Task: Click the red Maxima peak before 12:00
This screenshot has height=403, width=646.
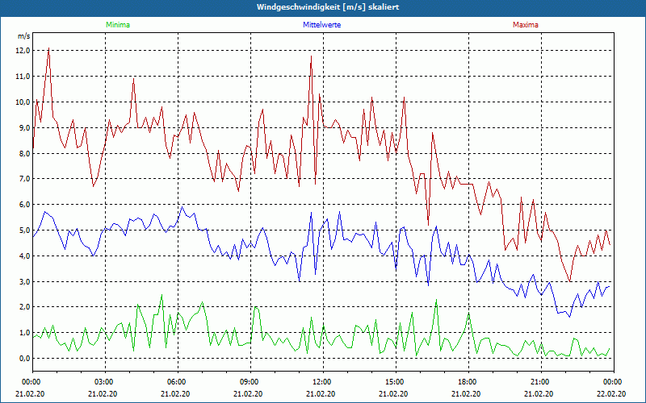Action: coord(312,56)
